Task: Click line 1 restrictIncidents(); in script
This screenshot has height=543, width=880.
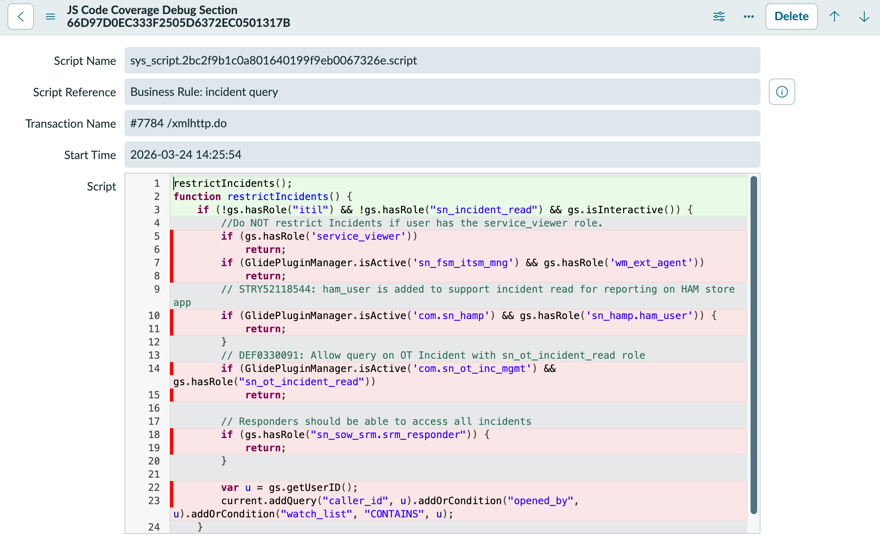Action: [x=233, y=183]
